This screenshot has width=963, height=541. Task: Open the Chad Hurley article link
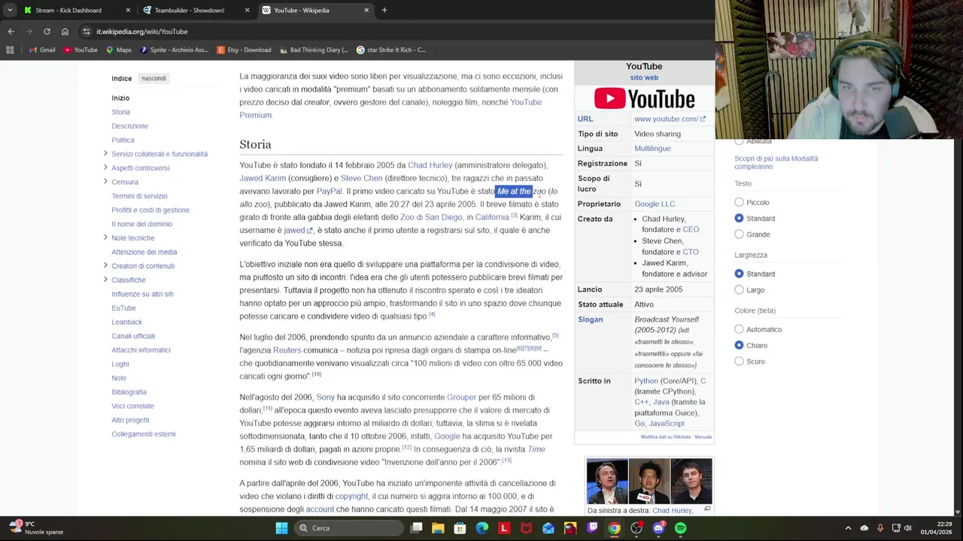pyautogui.click(x=430, y=165)
